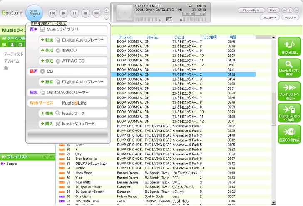Toggle the RANDOM playback indicator
This screenshot has width=303, height=206.
(x=188, y=14)
